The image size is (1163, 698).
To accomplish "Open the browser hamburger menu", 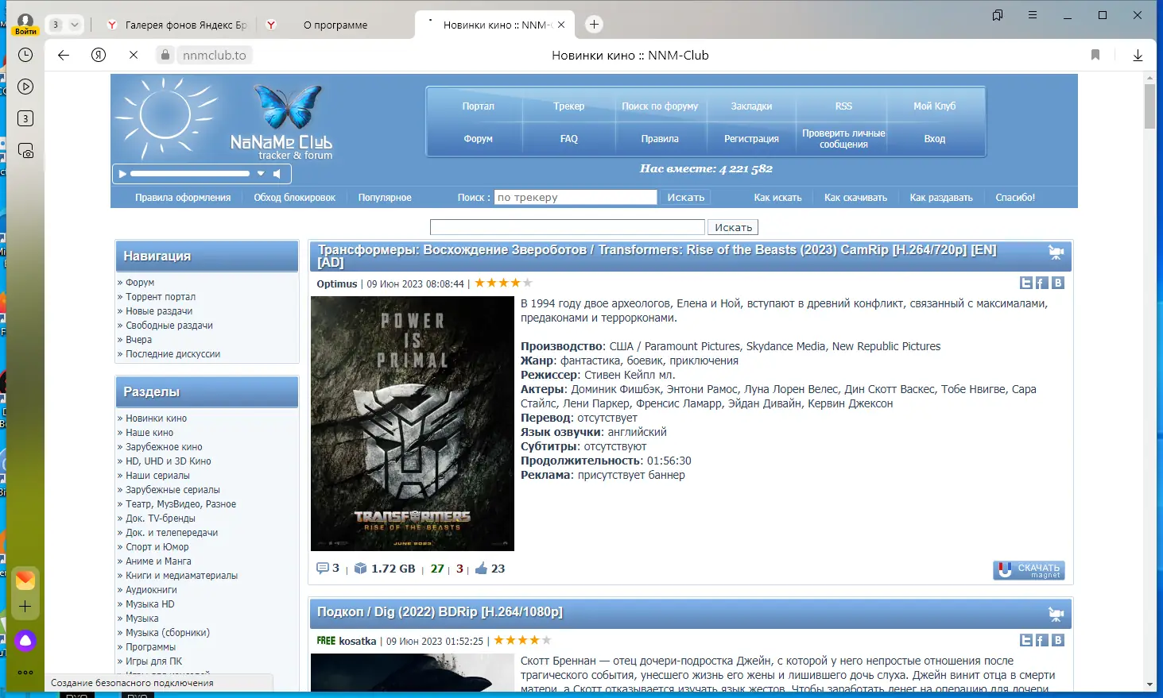I will pyautogui.click(x=1033, y=15).
